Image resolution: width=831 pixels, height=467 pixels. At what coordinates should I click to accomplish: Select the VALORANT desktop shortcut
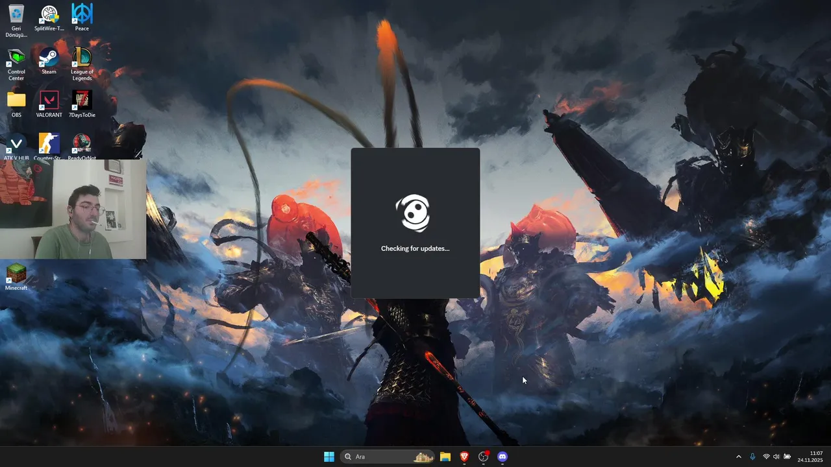click(x=49, y=104)
